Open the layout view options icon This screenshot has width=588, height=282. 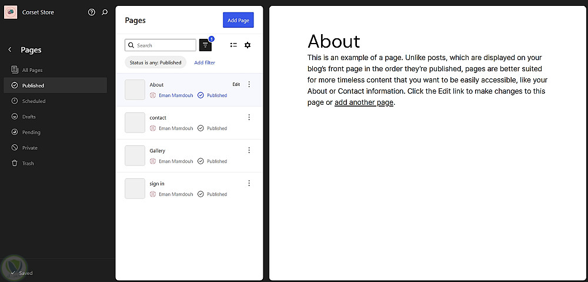click(233, 45)
